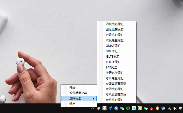
Task: Open WeChat icon left of QQ penguin
Action: (x=146, y=108)
